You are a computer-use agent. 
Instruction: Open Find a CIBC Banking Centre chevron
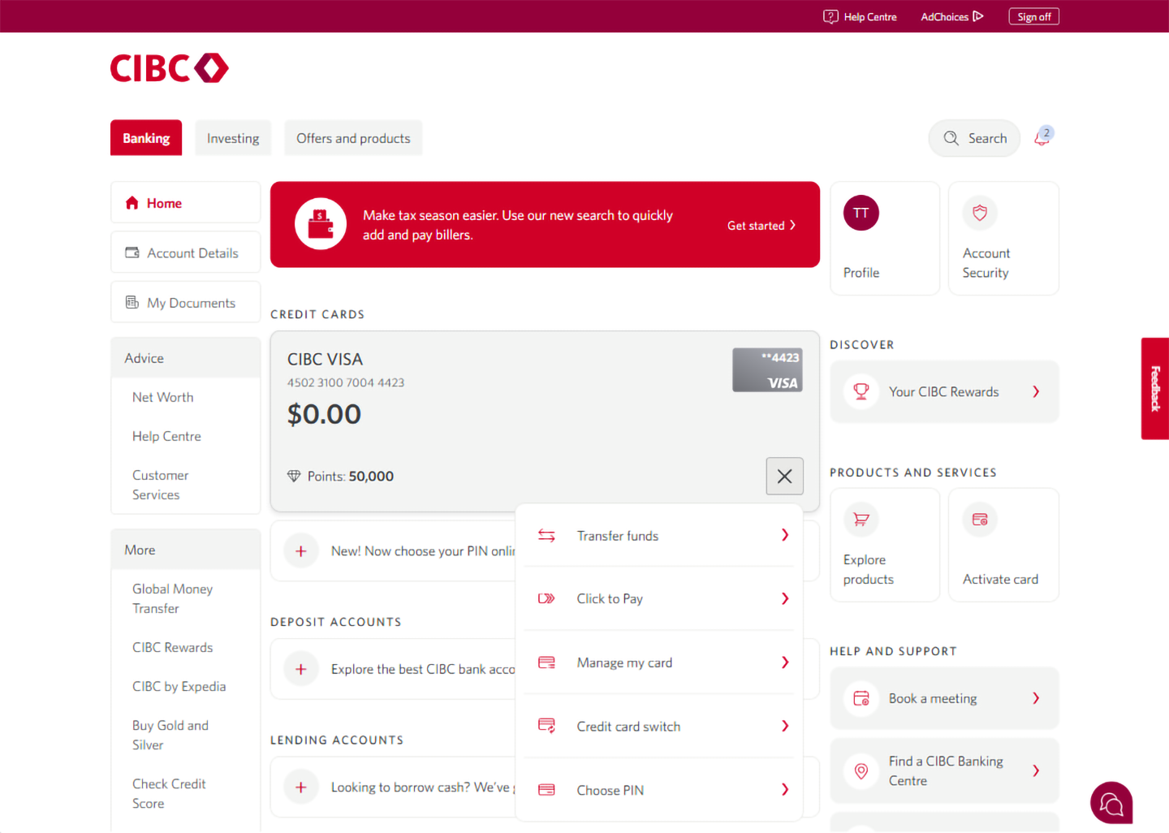click(x=1036, y=770)
